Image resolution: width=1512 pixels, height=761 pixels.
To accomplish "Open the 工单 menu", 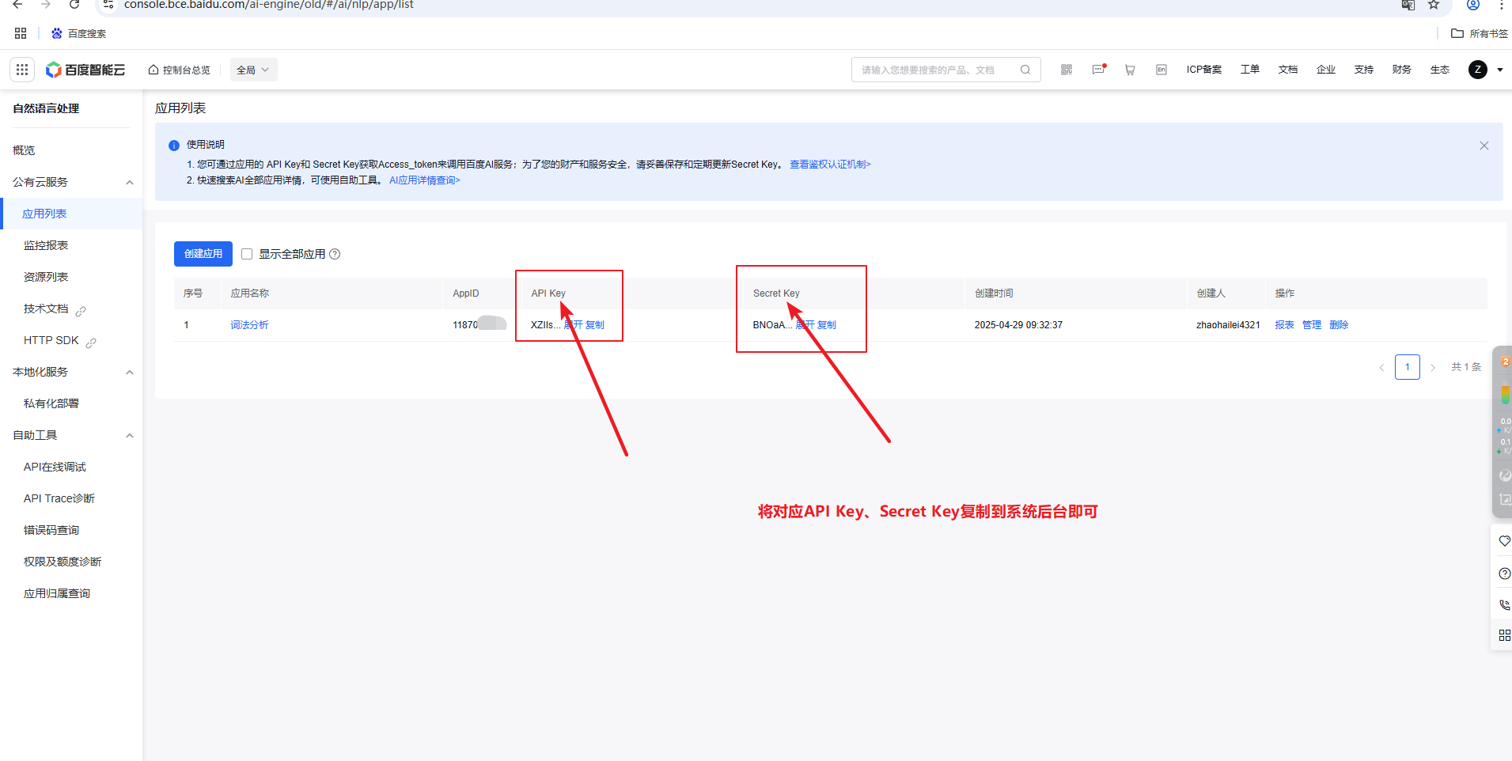I will pos(1250,70).
